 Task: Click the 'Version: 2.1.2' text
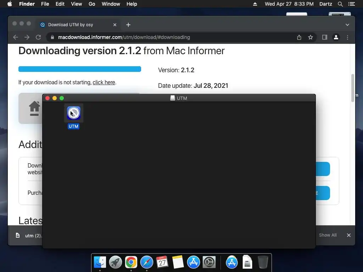(176, 70)
